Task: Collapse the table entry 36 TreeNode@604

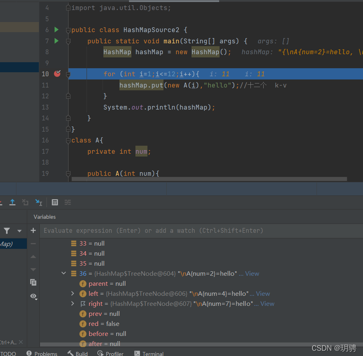Action: tap(64, 273)
